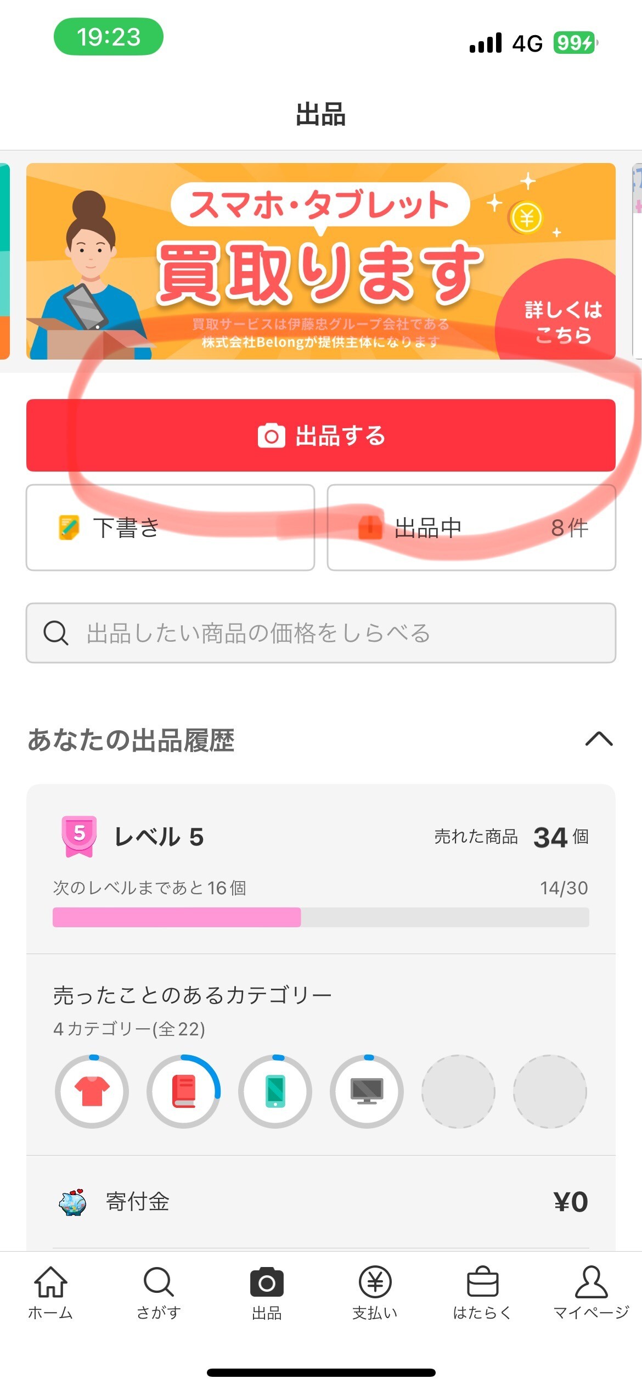This screenshot has width=642, height=1390.
Task: Open マイページ profile tab
Action: tap(591, 1293)
